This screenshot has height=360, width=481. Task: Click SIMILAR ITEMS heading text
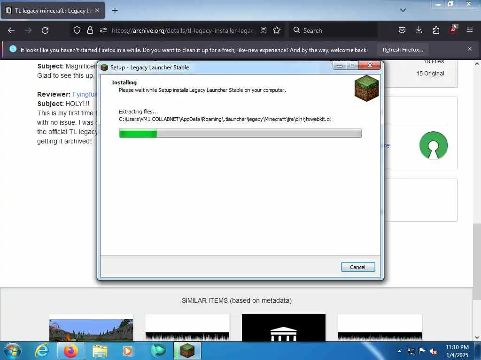coord(237,300)
